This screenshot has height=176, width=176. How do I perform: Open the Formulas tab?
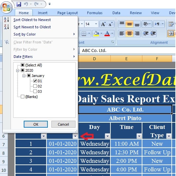[x=95, y=13]
